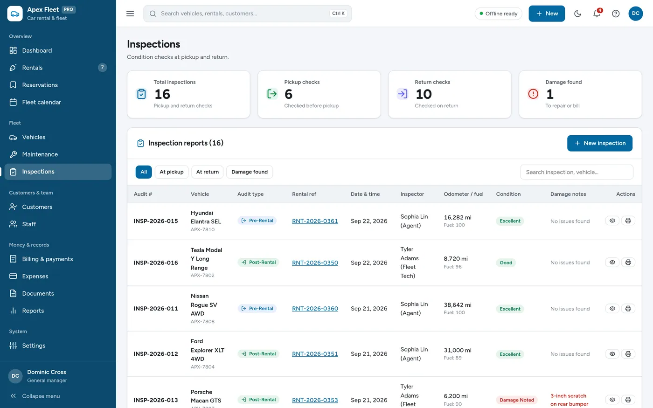Filter inspections by Damage found
Viewport: 653px width, 408px height.
(250, 172)
